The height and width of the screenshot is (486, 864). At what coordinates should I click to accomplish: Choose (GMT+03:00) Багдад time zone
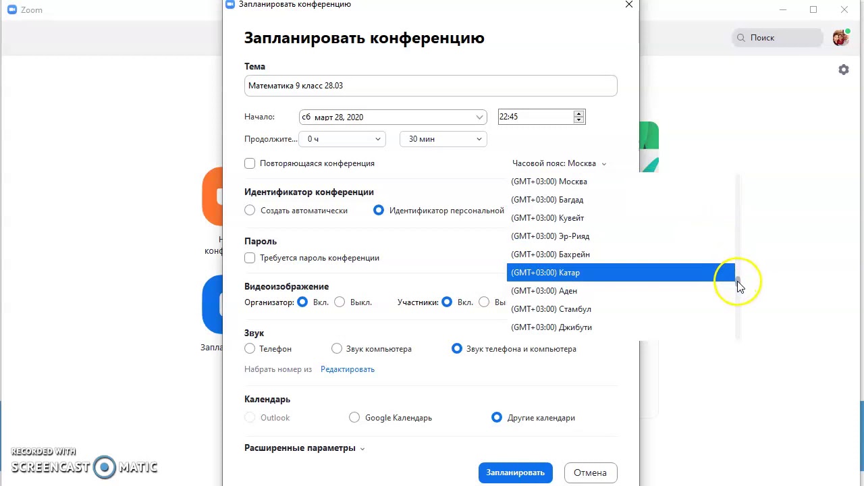(620, 200)
